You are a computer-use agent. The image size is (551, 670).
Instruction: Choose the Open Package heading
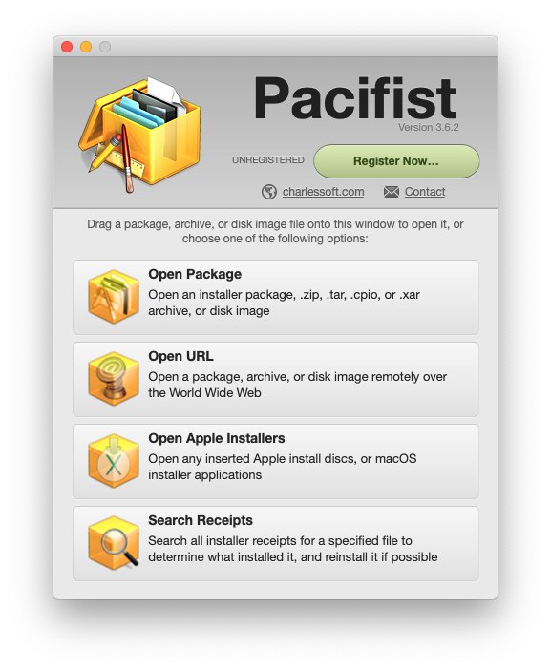click(x=195, y=274)
